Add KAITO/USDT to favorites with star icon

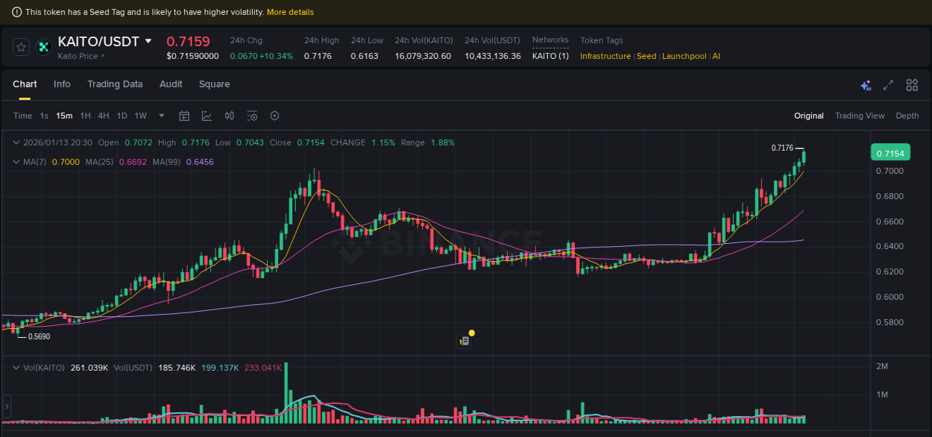tap(20, 46)
